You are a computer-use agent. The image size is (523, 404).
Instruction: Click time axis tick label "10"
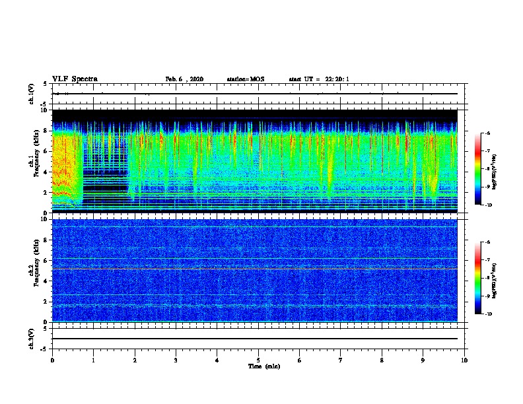point(464,360)
